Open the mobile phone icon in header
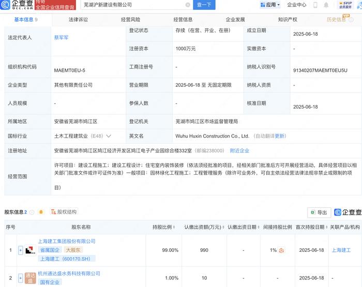This screenshot has height=287, width=362. click(315, 5)
